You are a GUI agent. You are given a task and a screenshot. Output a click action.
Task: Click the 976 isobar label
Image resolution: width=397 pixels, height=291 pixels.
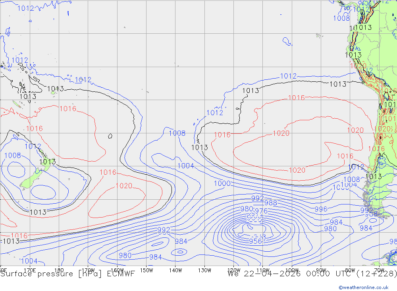[261, 211]
